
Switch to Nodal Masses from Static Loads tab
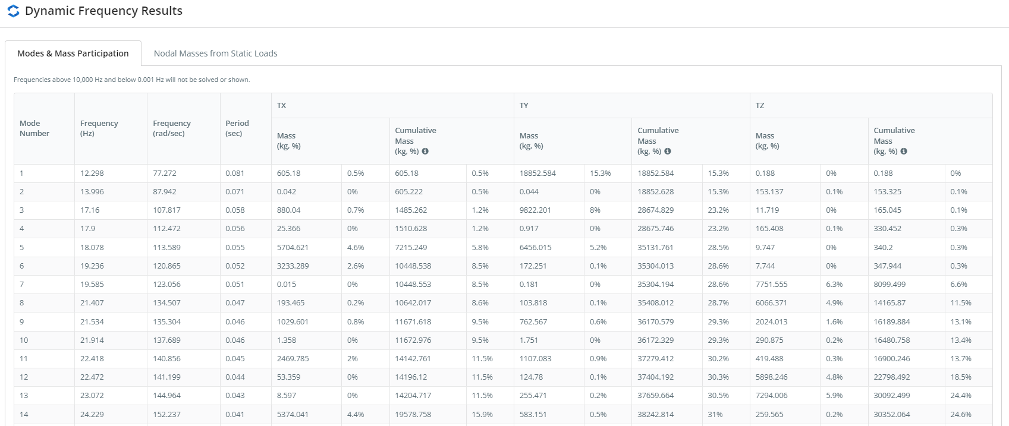click(215, 53)
